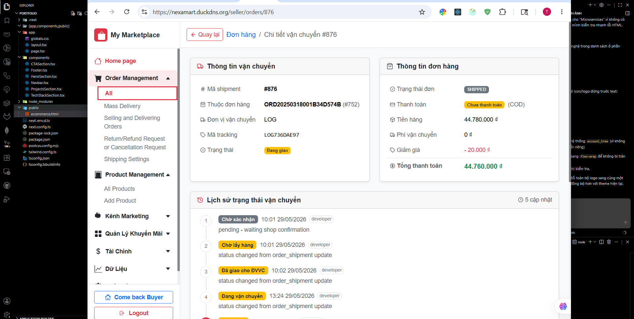Click the Chưa thanh toán payment badge

[x=484, y=105]
